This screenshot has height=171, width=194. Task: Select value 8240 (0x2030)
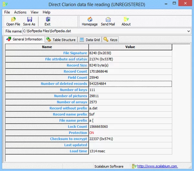100,53
